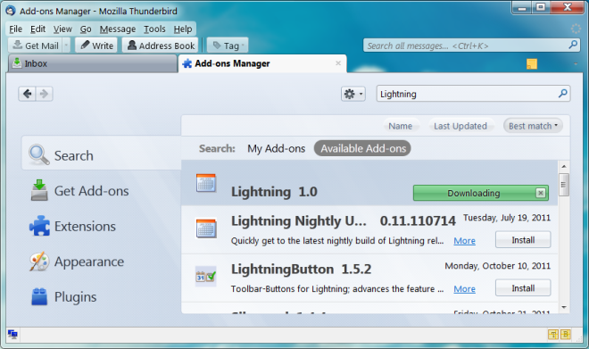Click the B icon in the status bar
This screenshot has height=349, width=589.
(566, 334)
